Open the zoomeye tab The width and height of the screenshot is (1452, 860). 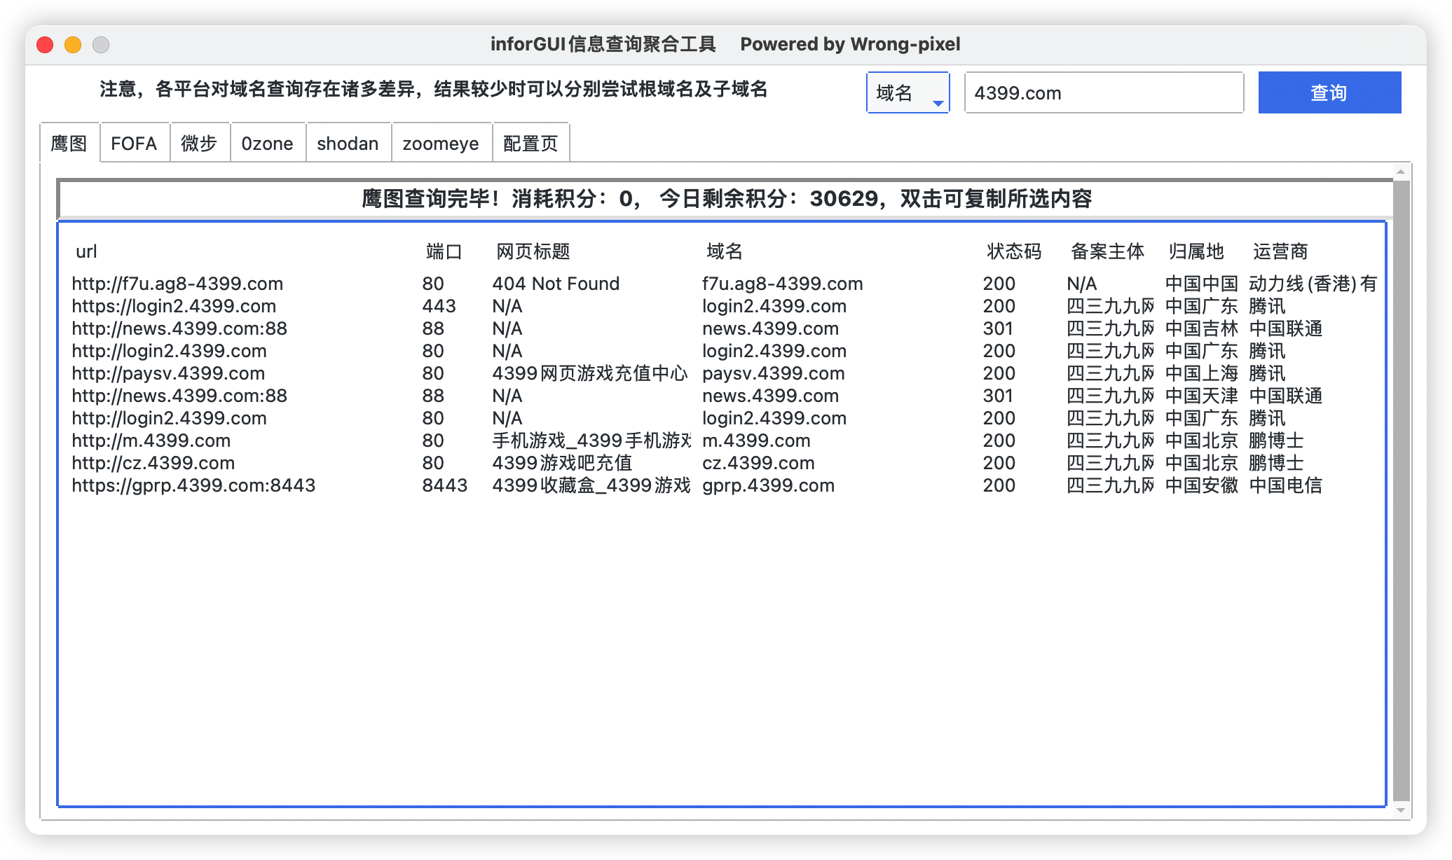point(441,144)
